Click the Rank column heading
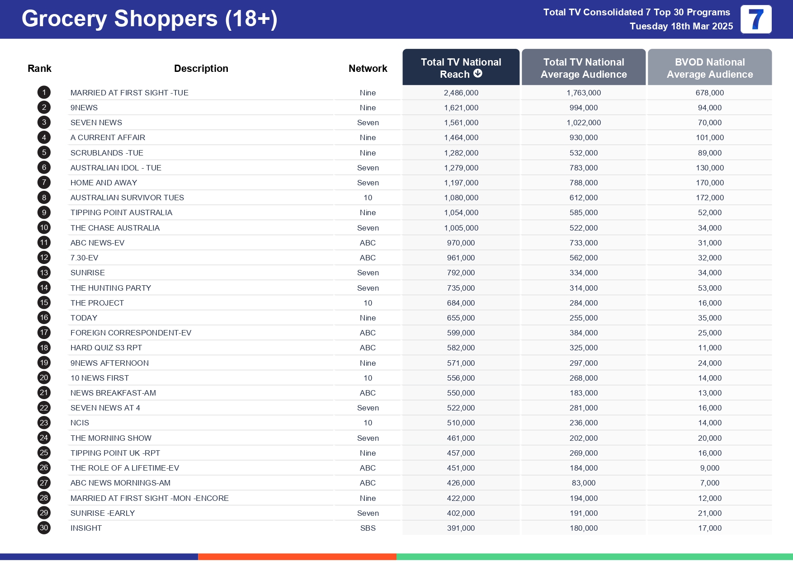This screenshot has width=793, height=561. [x=39, y=69]
